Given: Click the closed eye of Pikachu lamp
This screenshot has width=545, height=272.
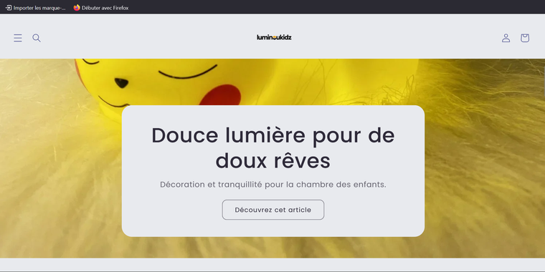Looking at the screenshot, I should point(188,72).
